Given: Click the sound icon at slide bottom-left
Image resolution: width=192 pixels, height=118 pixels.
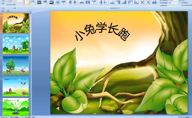Looking at the screenshot, I should click(x=58, y=108).
